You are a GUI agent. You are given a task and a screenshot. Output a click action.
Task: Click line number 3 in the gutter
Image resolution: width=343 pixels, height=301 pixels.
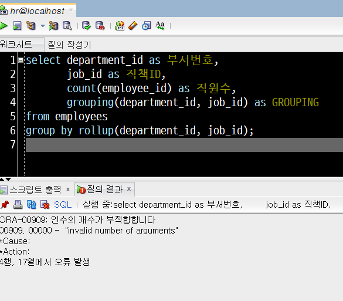13,88
